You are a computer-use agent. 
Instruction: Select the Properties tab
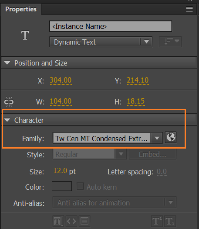tap(21, 9)
